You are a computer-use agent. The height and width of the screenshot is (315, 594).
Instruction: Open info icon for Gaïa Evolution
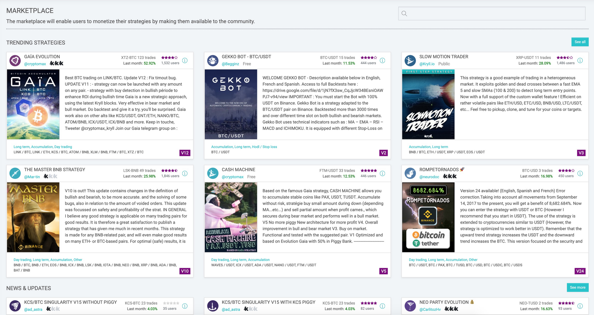[185, 61]
